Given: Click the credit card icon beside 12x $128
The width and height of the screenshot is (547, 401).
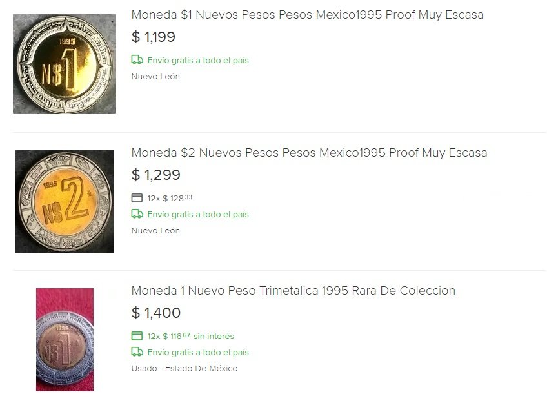Looking at the screenshot, I should pyautogui.click(x=137, y=198).
